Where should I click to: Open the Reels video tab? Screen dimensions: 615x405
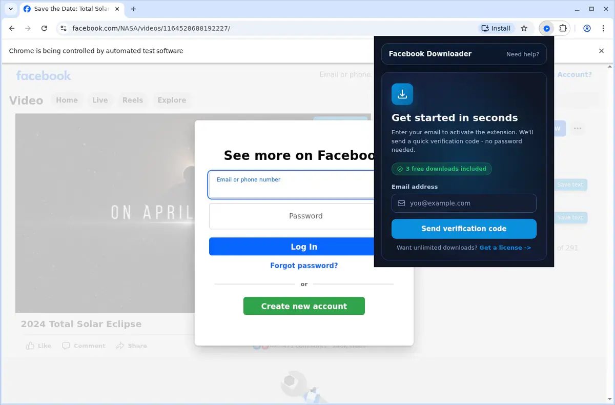[x=133, y=100]
